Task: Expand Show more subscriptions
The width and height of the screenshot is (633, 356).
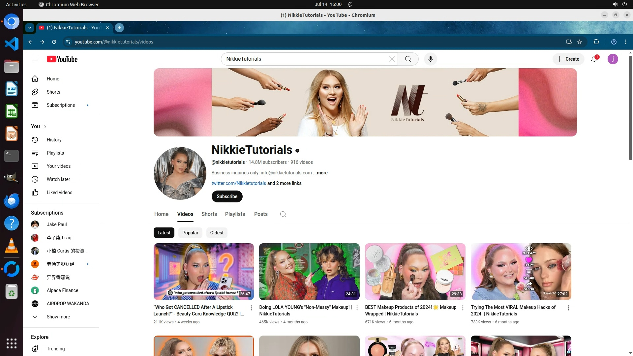Action: click(58, 317)
